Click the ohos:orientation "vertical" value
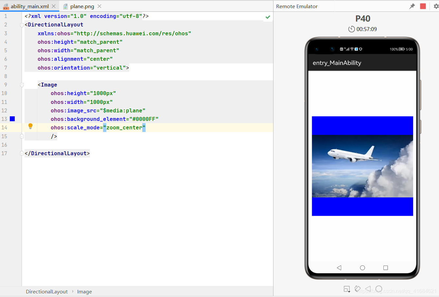 110,68
